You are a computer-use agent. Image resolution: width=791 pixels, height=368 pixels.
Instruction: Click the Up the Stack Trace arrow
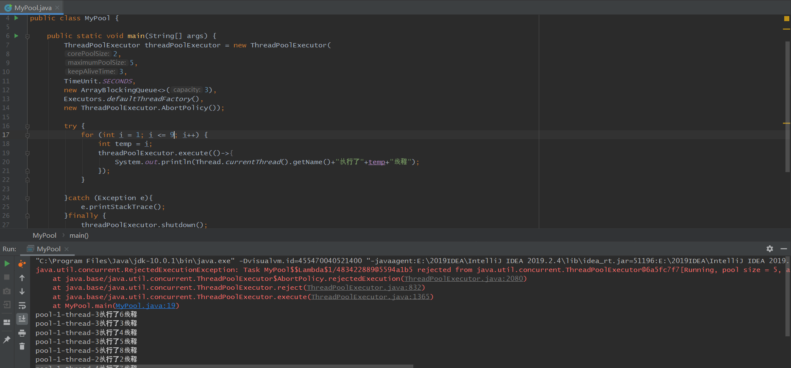(22, 278)
